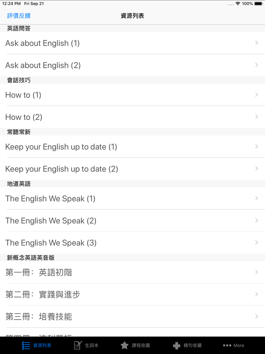265x354 pixels.
Task: Tap the 課程收藏 star icon
Action: (124, 345)
